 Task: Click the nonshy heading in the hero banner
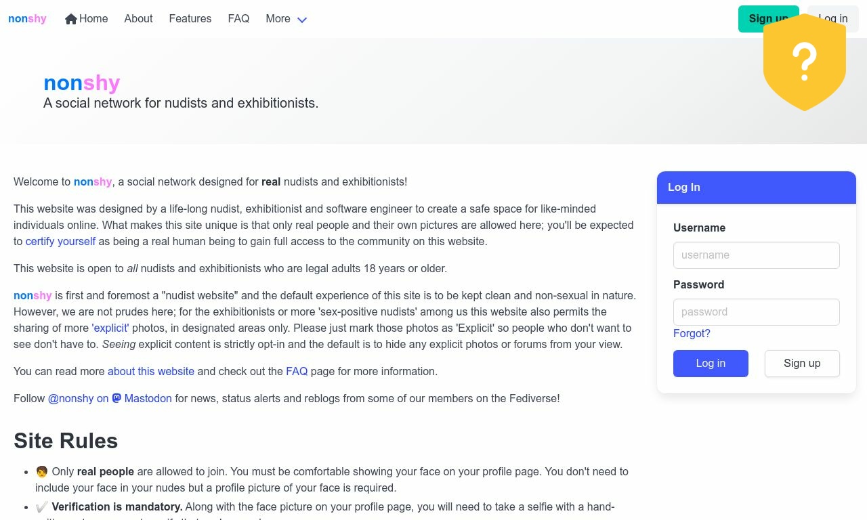pyautogui.click(x=81, y=83)
